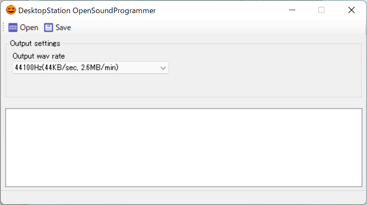Select the 44100Hz sample rate combo box
Viewport: 367px width, 205px height.
pos(85,68)
